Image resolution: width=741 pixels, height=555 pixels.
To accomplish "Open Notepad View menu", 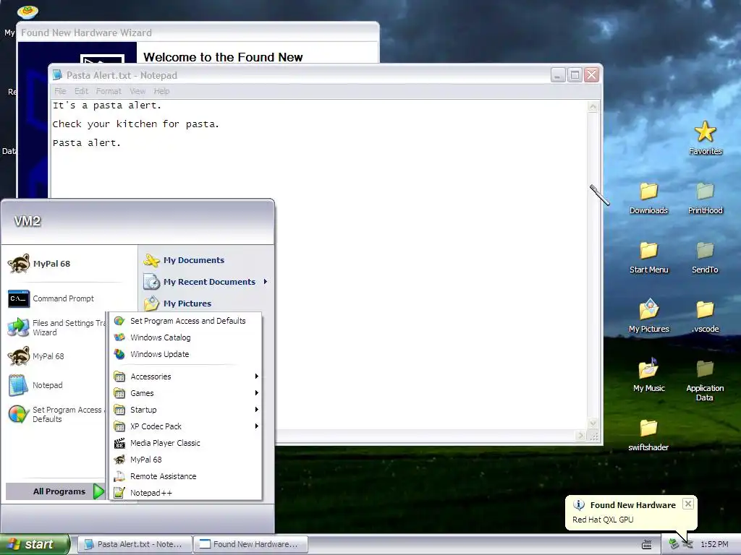I will (x=137, y=91).
